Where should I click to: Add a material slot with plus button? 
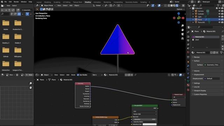223,36
